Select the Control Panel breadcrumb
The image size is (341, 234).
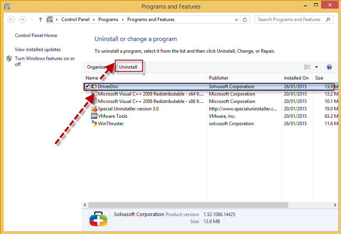pos(75,19)
